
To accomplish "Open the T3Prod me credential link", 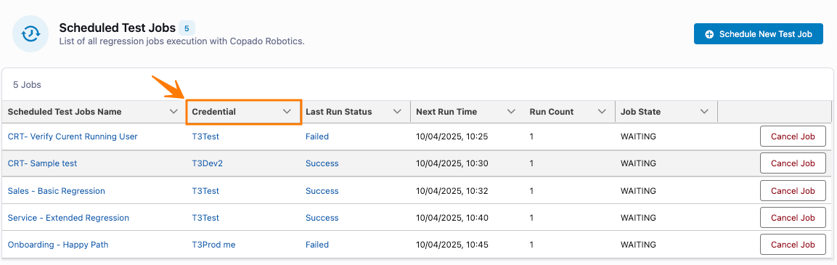I will (213, 245).
